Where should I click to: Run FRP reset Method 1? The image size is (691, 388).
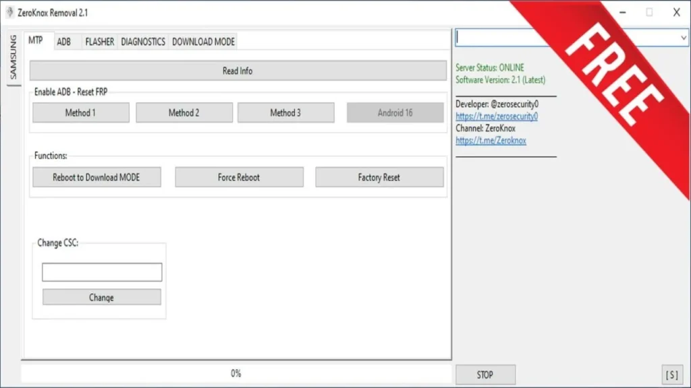pos(80,113)
